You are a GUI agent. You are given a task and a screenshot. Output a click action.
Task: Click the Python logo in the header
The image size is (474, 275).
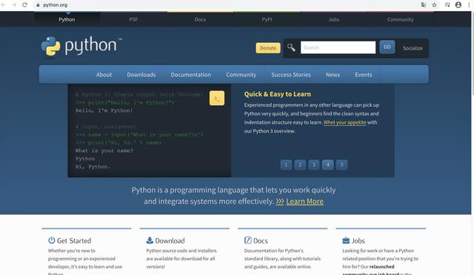tap(81, 46)
